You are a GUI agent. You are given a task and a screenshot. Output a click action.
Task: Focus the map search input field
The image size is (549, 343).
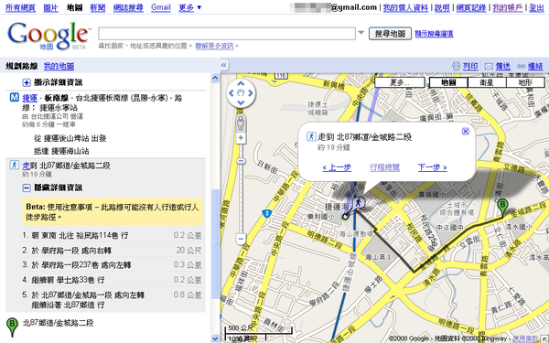tap(227, 34)
